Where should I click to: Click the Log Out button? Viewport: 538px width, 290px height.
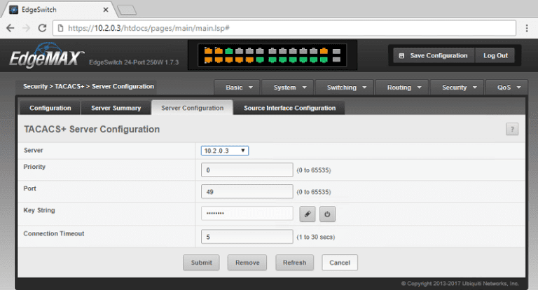[x=495, y=55]
